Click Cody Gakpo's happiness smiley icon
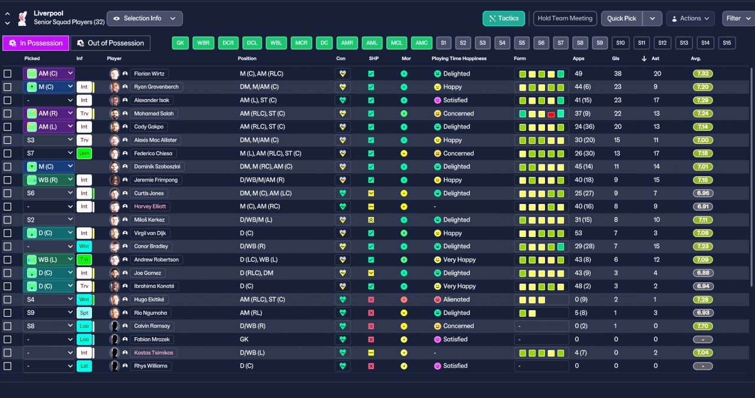The height and width of the screenshot is (398, 755). [438, 127]
